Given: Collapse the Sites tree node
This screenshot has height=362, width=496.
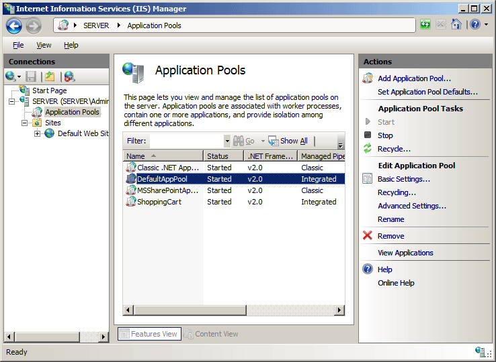Looking at the screenshot, I should tap(25, 123).
